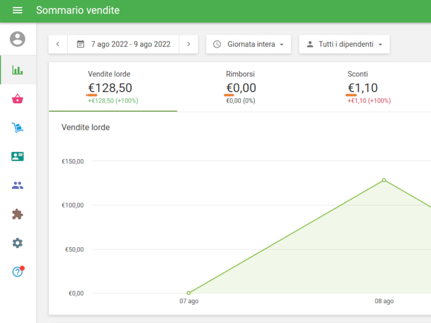The height and width of the screenshot is (323, 431).
Task: Go to next date period
Action: pos(189,44)
